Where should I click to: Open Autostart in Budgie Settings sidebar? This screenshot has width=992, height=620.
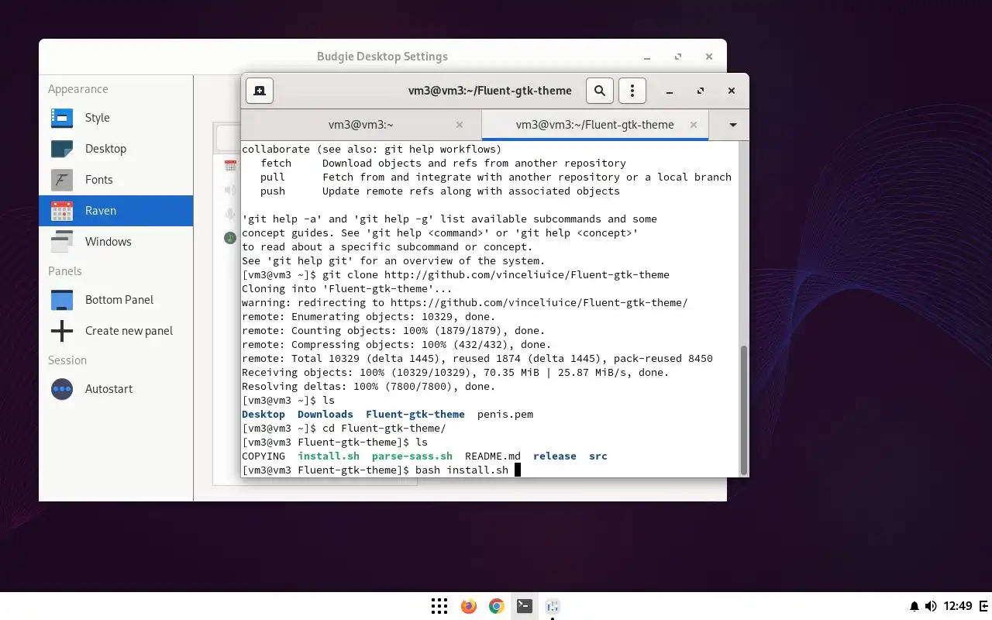click(116, 389)
